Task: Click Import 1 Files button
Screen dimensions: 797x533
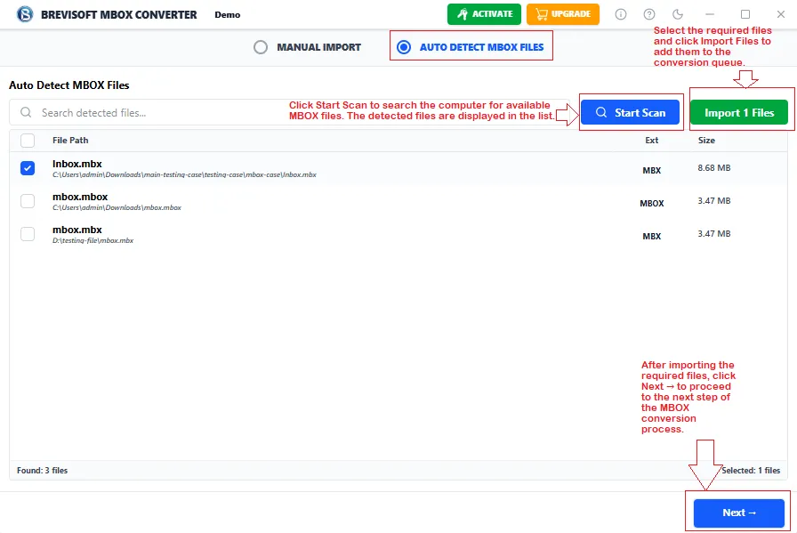Action: click(739, 112)
